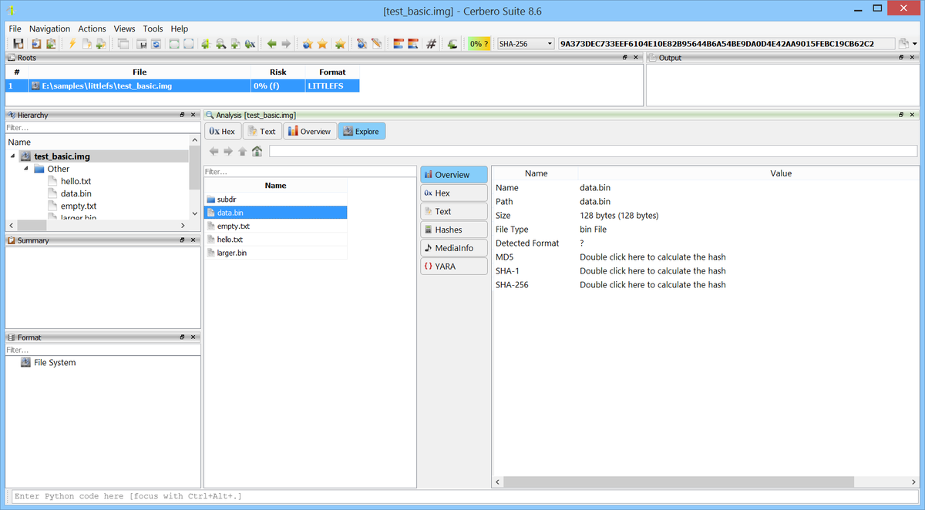The width and height of the screenshot is (925, 510).
Task: Open the Actions menu
Action: coord(92,29)
